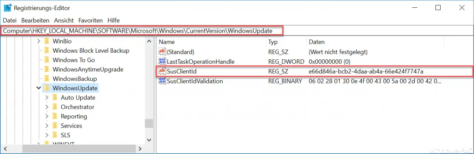The image size is (474, 154).
Task: Open the Favoriten menu
Action: [x=90, y=20]
